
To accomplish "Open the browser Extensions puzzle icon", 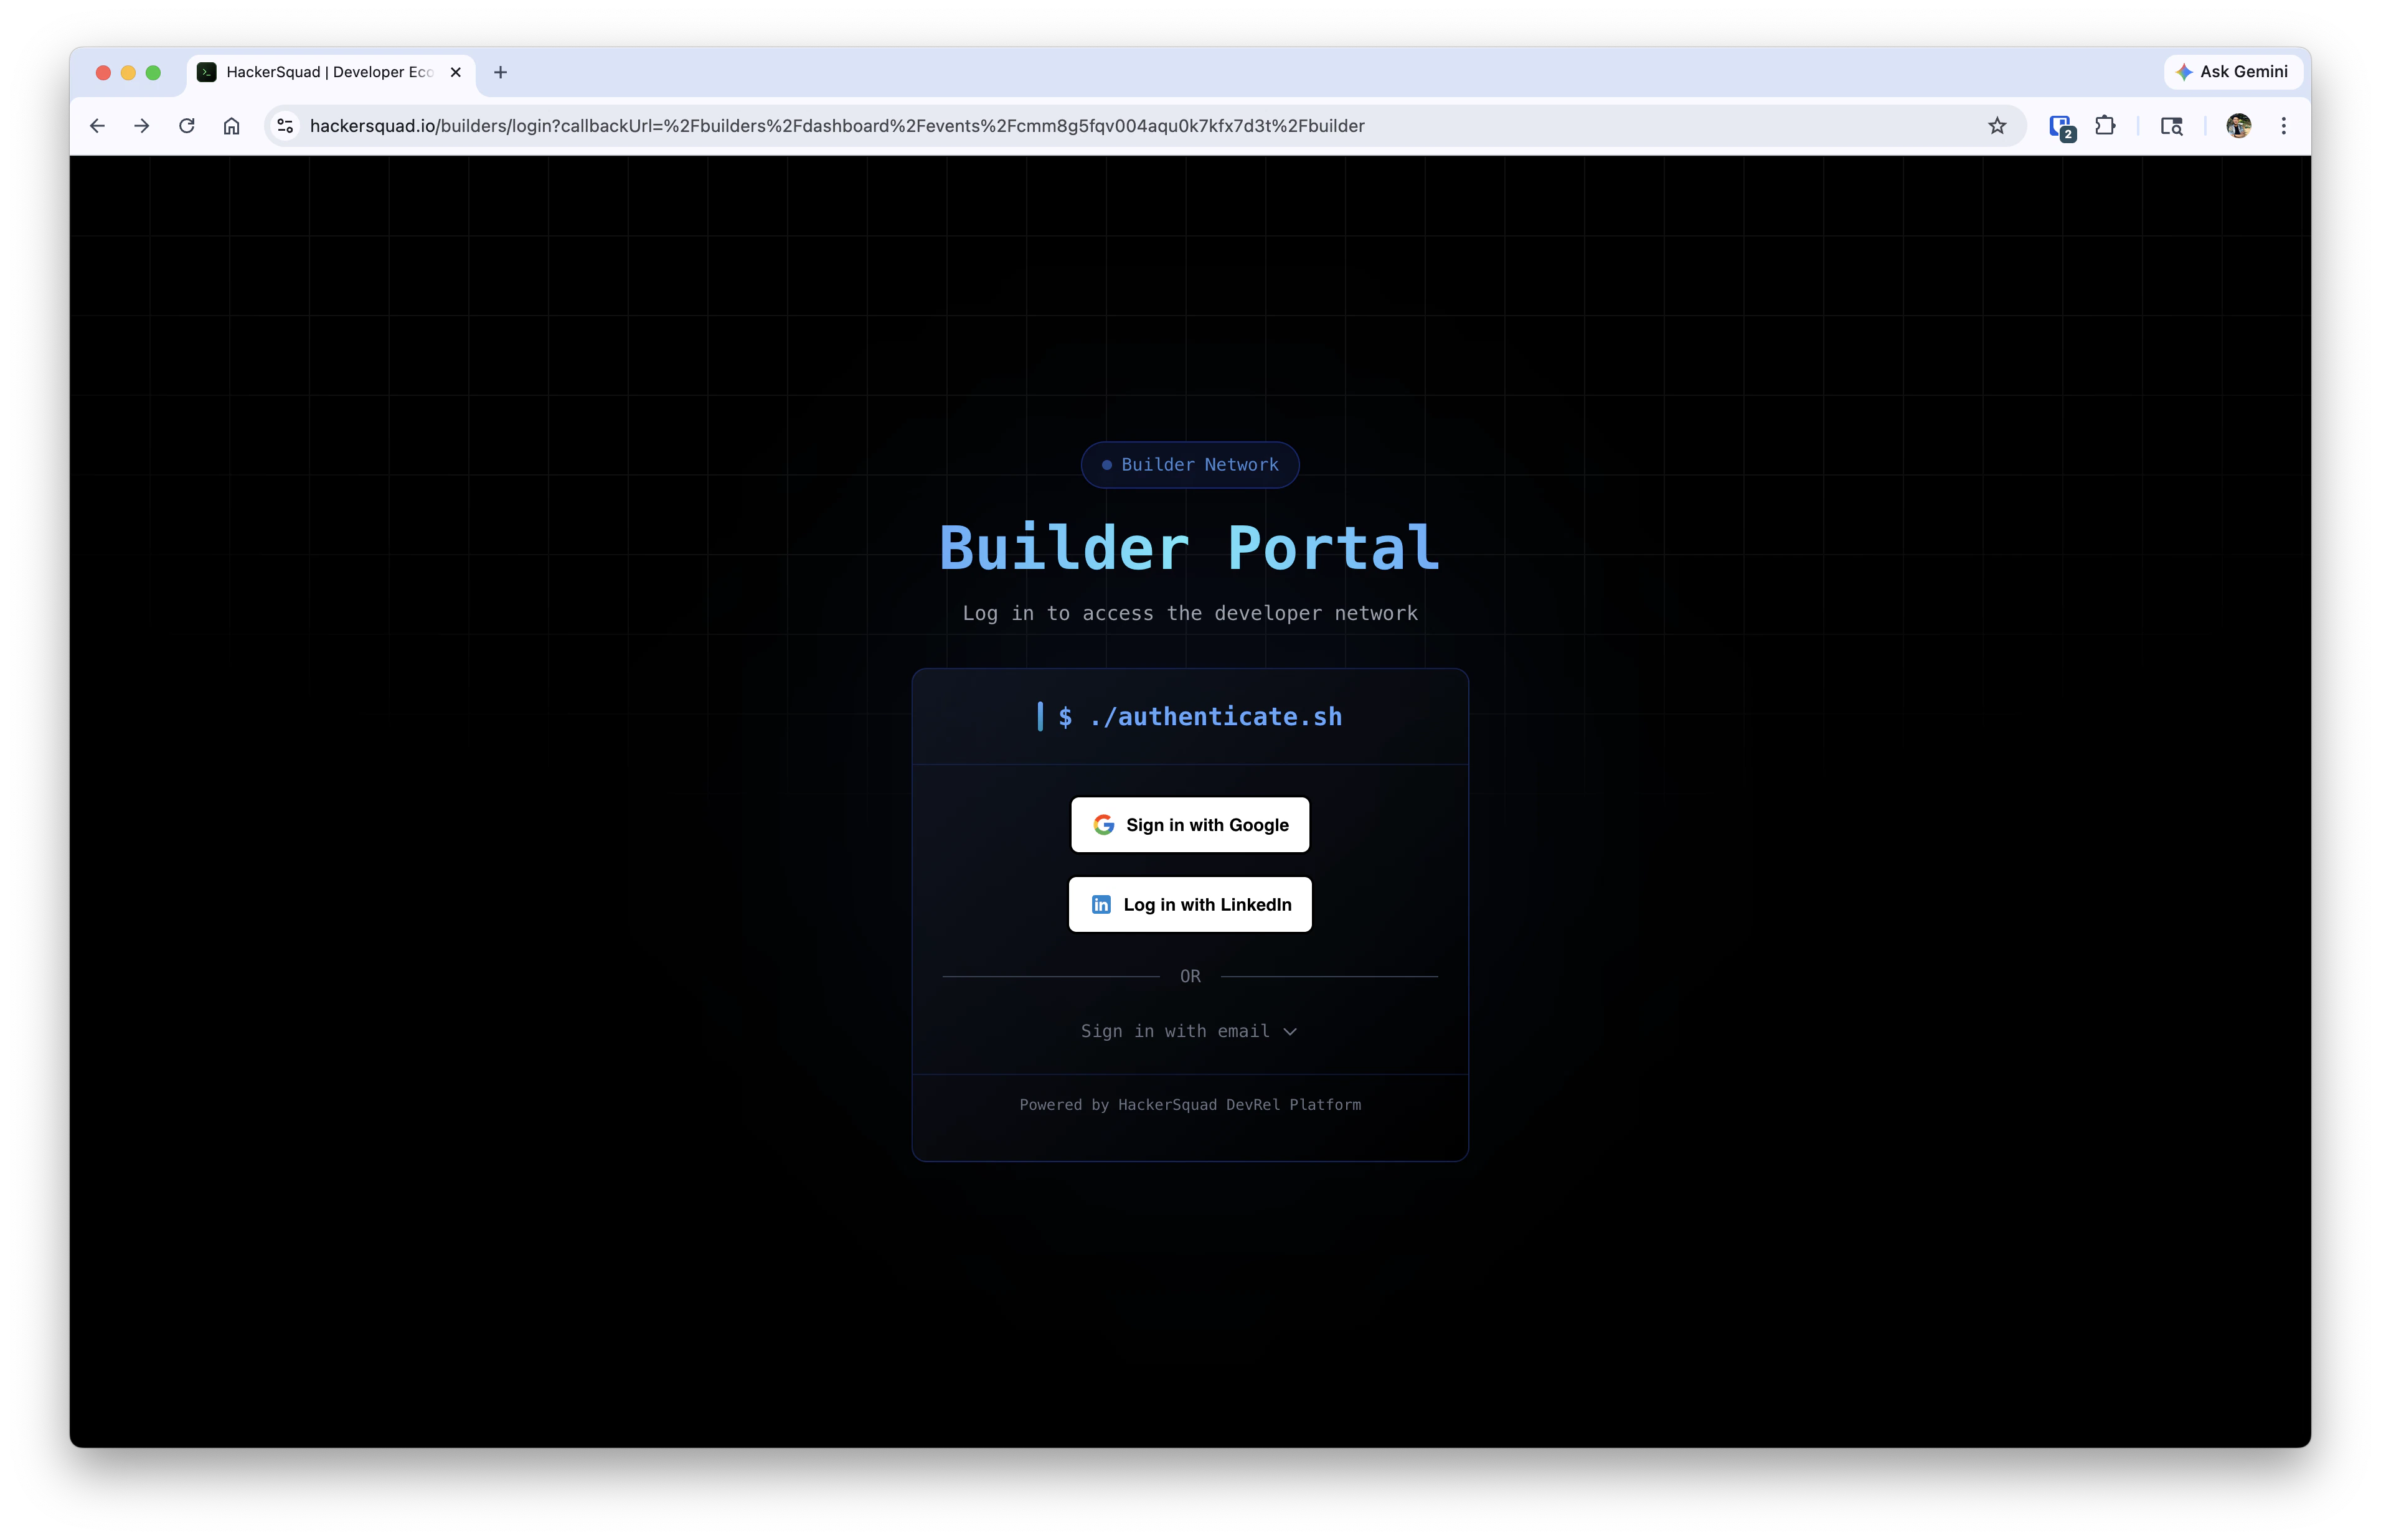I will [x=2107, y=125].
